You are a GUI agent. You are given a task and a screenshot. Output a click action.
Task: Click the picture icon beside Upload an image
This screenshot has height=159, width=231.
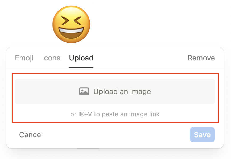point(84,92)
